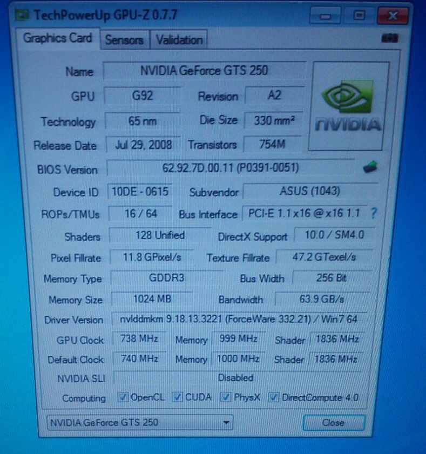426x454 pixels.
Task: Click the Die Size value 330 mm²
Action: point(274,120)
